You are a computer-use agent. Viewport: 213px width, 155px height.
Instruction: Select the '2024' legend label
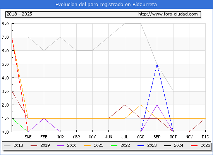click(x=179, y=145)
